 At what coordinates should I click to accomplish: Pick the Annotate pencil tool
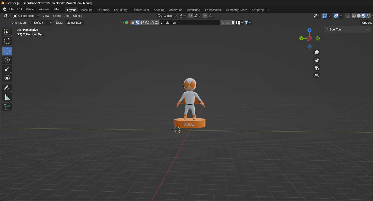tap(7, 88)
